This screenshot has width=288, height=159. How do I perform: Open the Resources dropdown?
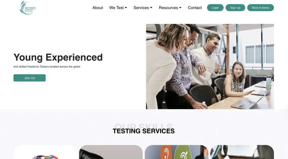pos(170,8)
